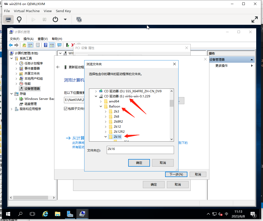
Task: Click 确定 in the 浏览文件夹 dialog
Action: (139, 163)
